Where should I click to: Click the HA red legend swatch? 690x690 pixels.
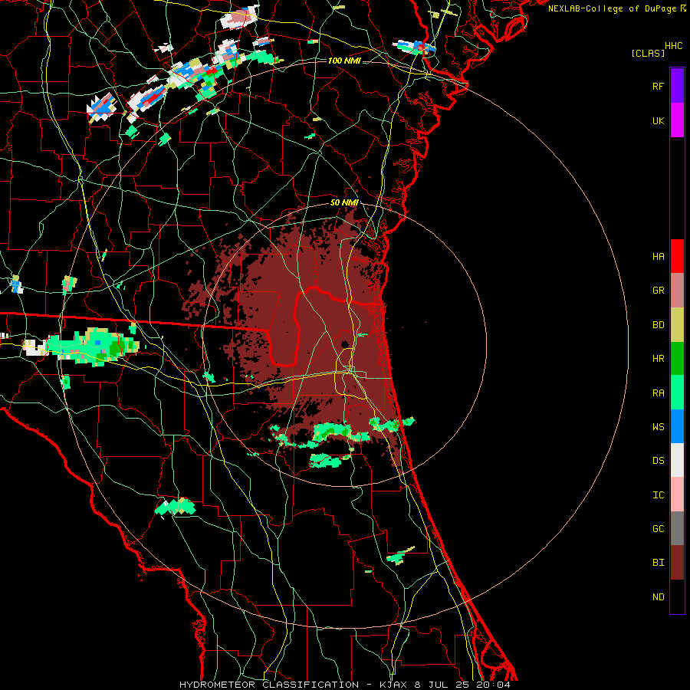[677, 256]
